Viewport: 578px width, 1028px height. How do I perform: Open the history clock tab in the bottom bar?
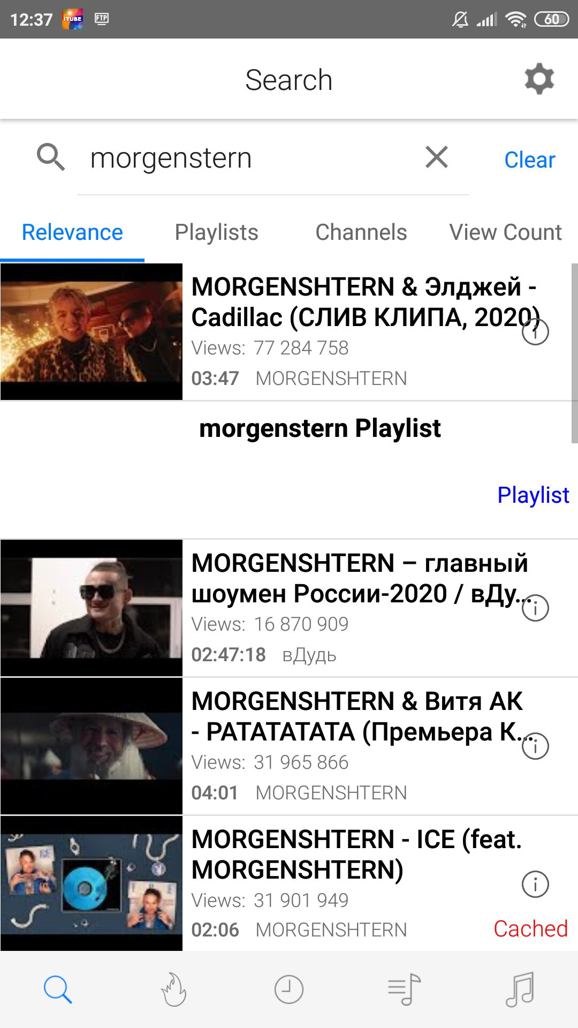[289, 989]
